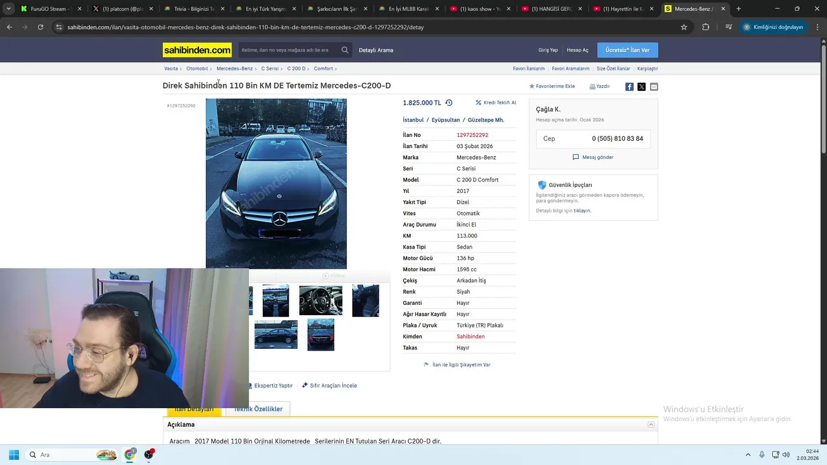
Task: Open Chrome from taskbar
Action: 130,455
